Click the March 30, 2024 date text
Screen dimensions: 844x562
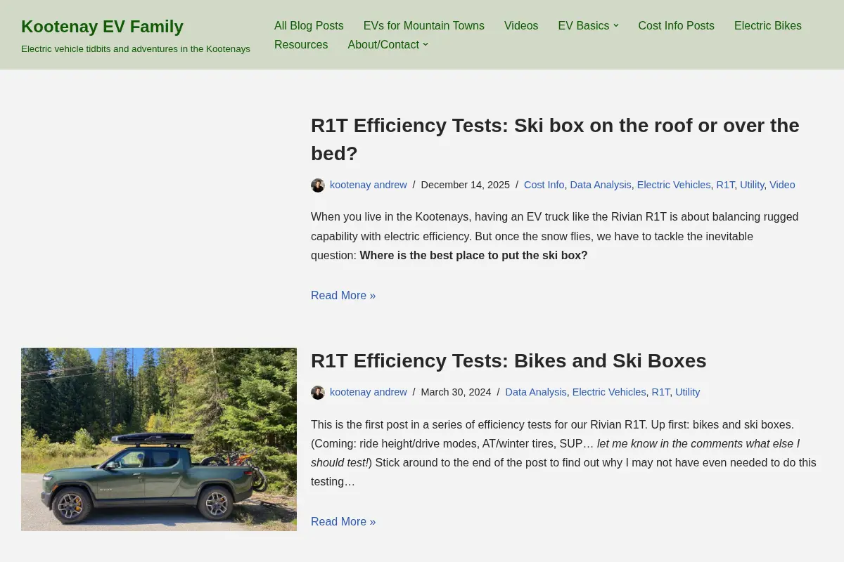(x=456, y=392)
